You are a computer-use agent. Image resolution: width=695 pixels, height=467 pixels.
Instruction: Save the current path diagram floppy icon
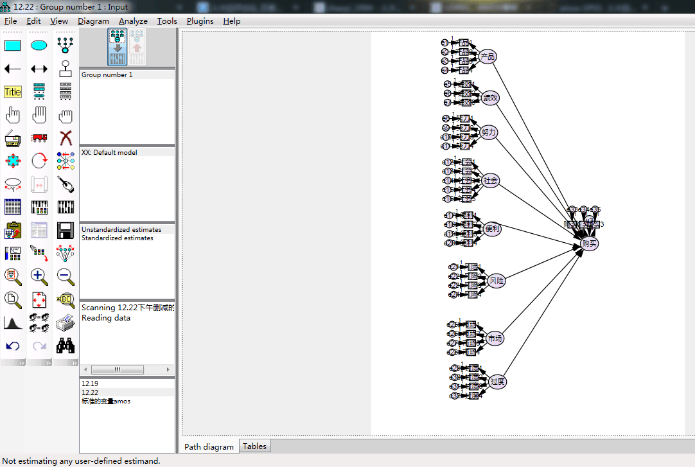coord(65,231)
